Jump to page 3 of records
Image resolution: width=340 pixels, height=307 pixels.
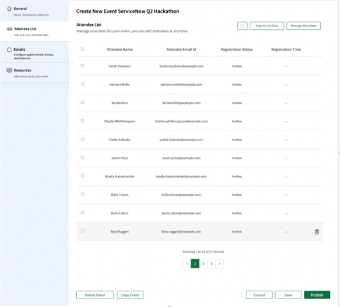pyautogui.click(x=211, y=264)
